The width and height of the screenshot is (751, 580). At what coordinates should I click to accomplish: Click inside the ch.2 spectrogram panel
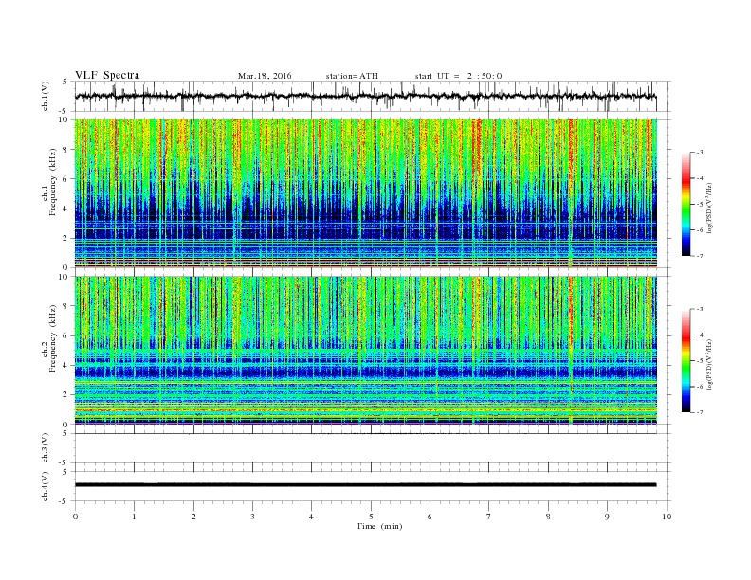coord(365,351)
